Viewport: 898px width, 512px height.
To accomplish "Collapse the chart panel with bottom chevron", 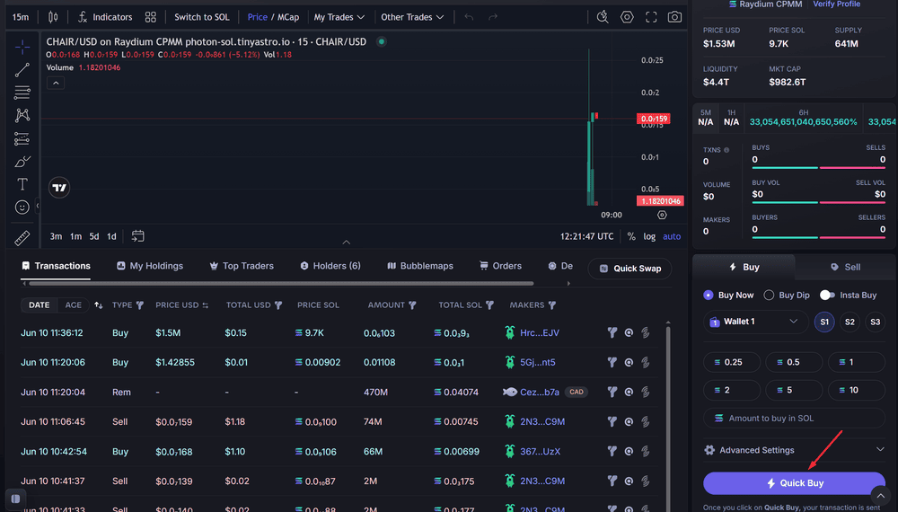I will [x=347, y=243].
